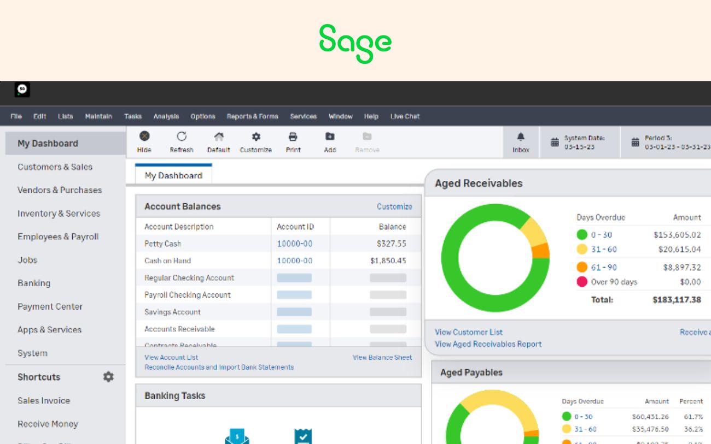711x444 pixels.
Task: Open the Inbox bell notifications
Action: click(x=521, y=137)
